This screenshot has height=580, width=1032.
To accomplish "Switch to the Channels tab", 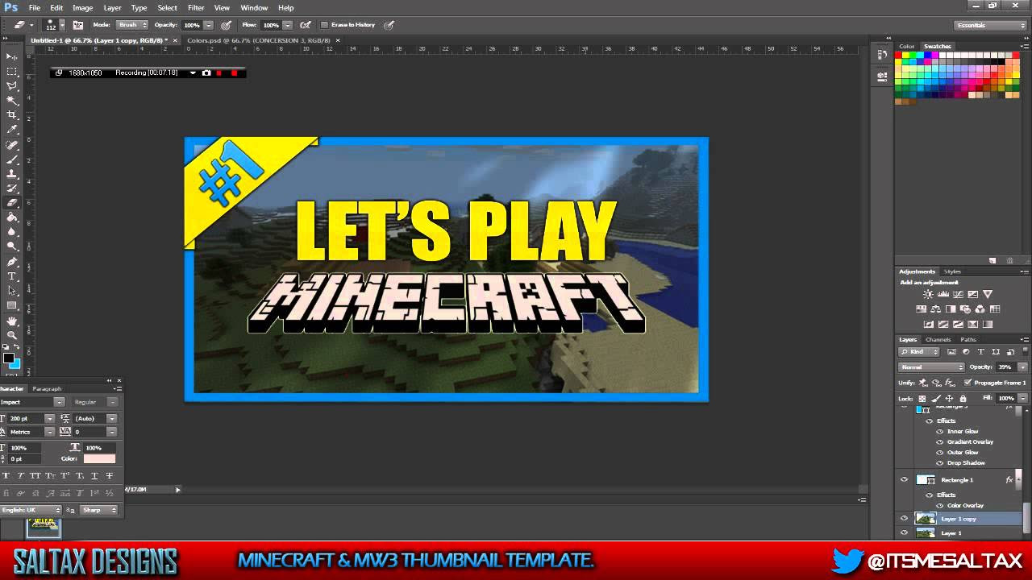I will click(x=938, y=340).
